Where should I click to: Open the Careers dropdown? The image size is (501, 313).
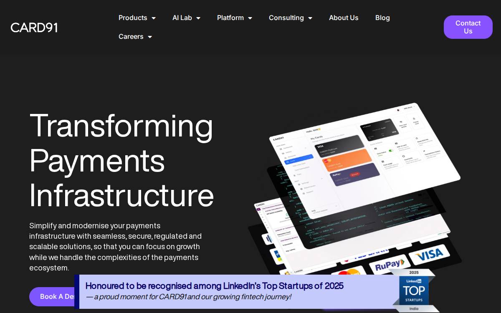(135, 36)
